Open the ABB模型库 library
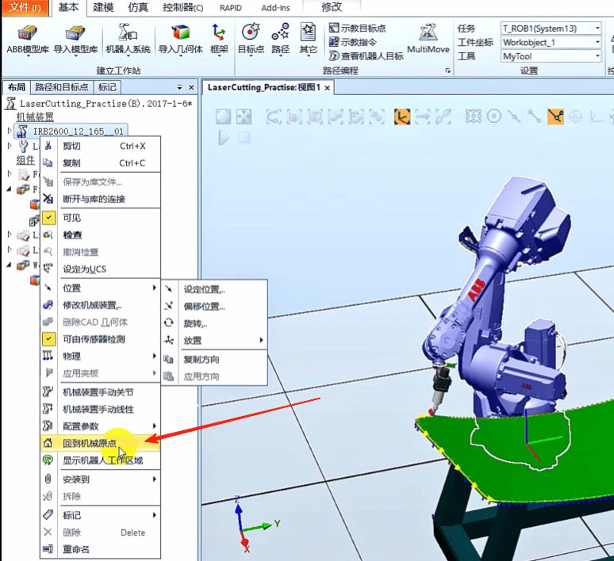 (28, 40)
